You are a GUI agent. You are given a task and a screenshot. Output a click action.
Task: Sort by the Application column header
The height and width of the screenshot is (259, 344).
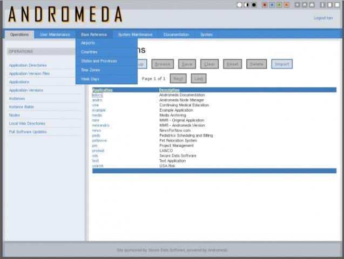[x=102, y=90]
